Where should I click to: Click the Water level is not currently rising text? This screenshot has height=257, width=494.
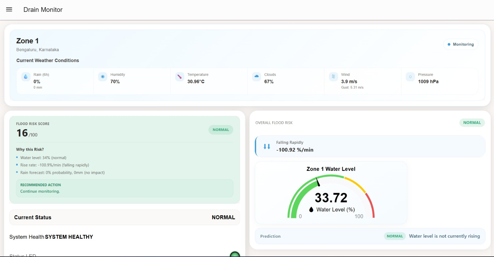[x=444, y=236]
